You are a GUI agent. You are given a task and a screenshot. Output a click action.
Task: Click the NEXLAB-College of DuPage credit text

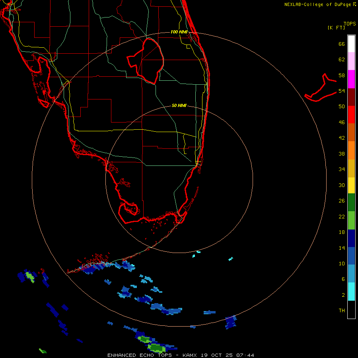320,4
